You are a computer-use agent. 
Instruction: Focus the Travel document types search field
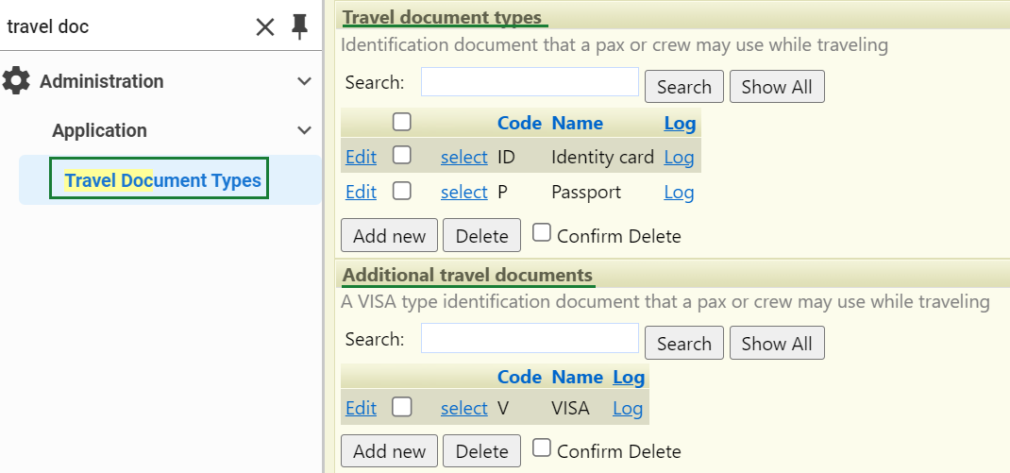tap(530, 82)
